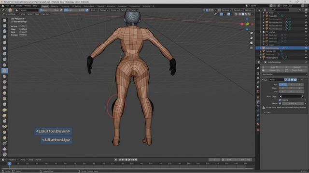Open the Physics properties tab

tap(258, 111)
